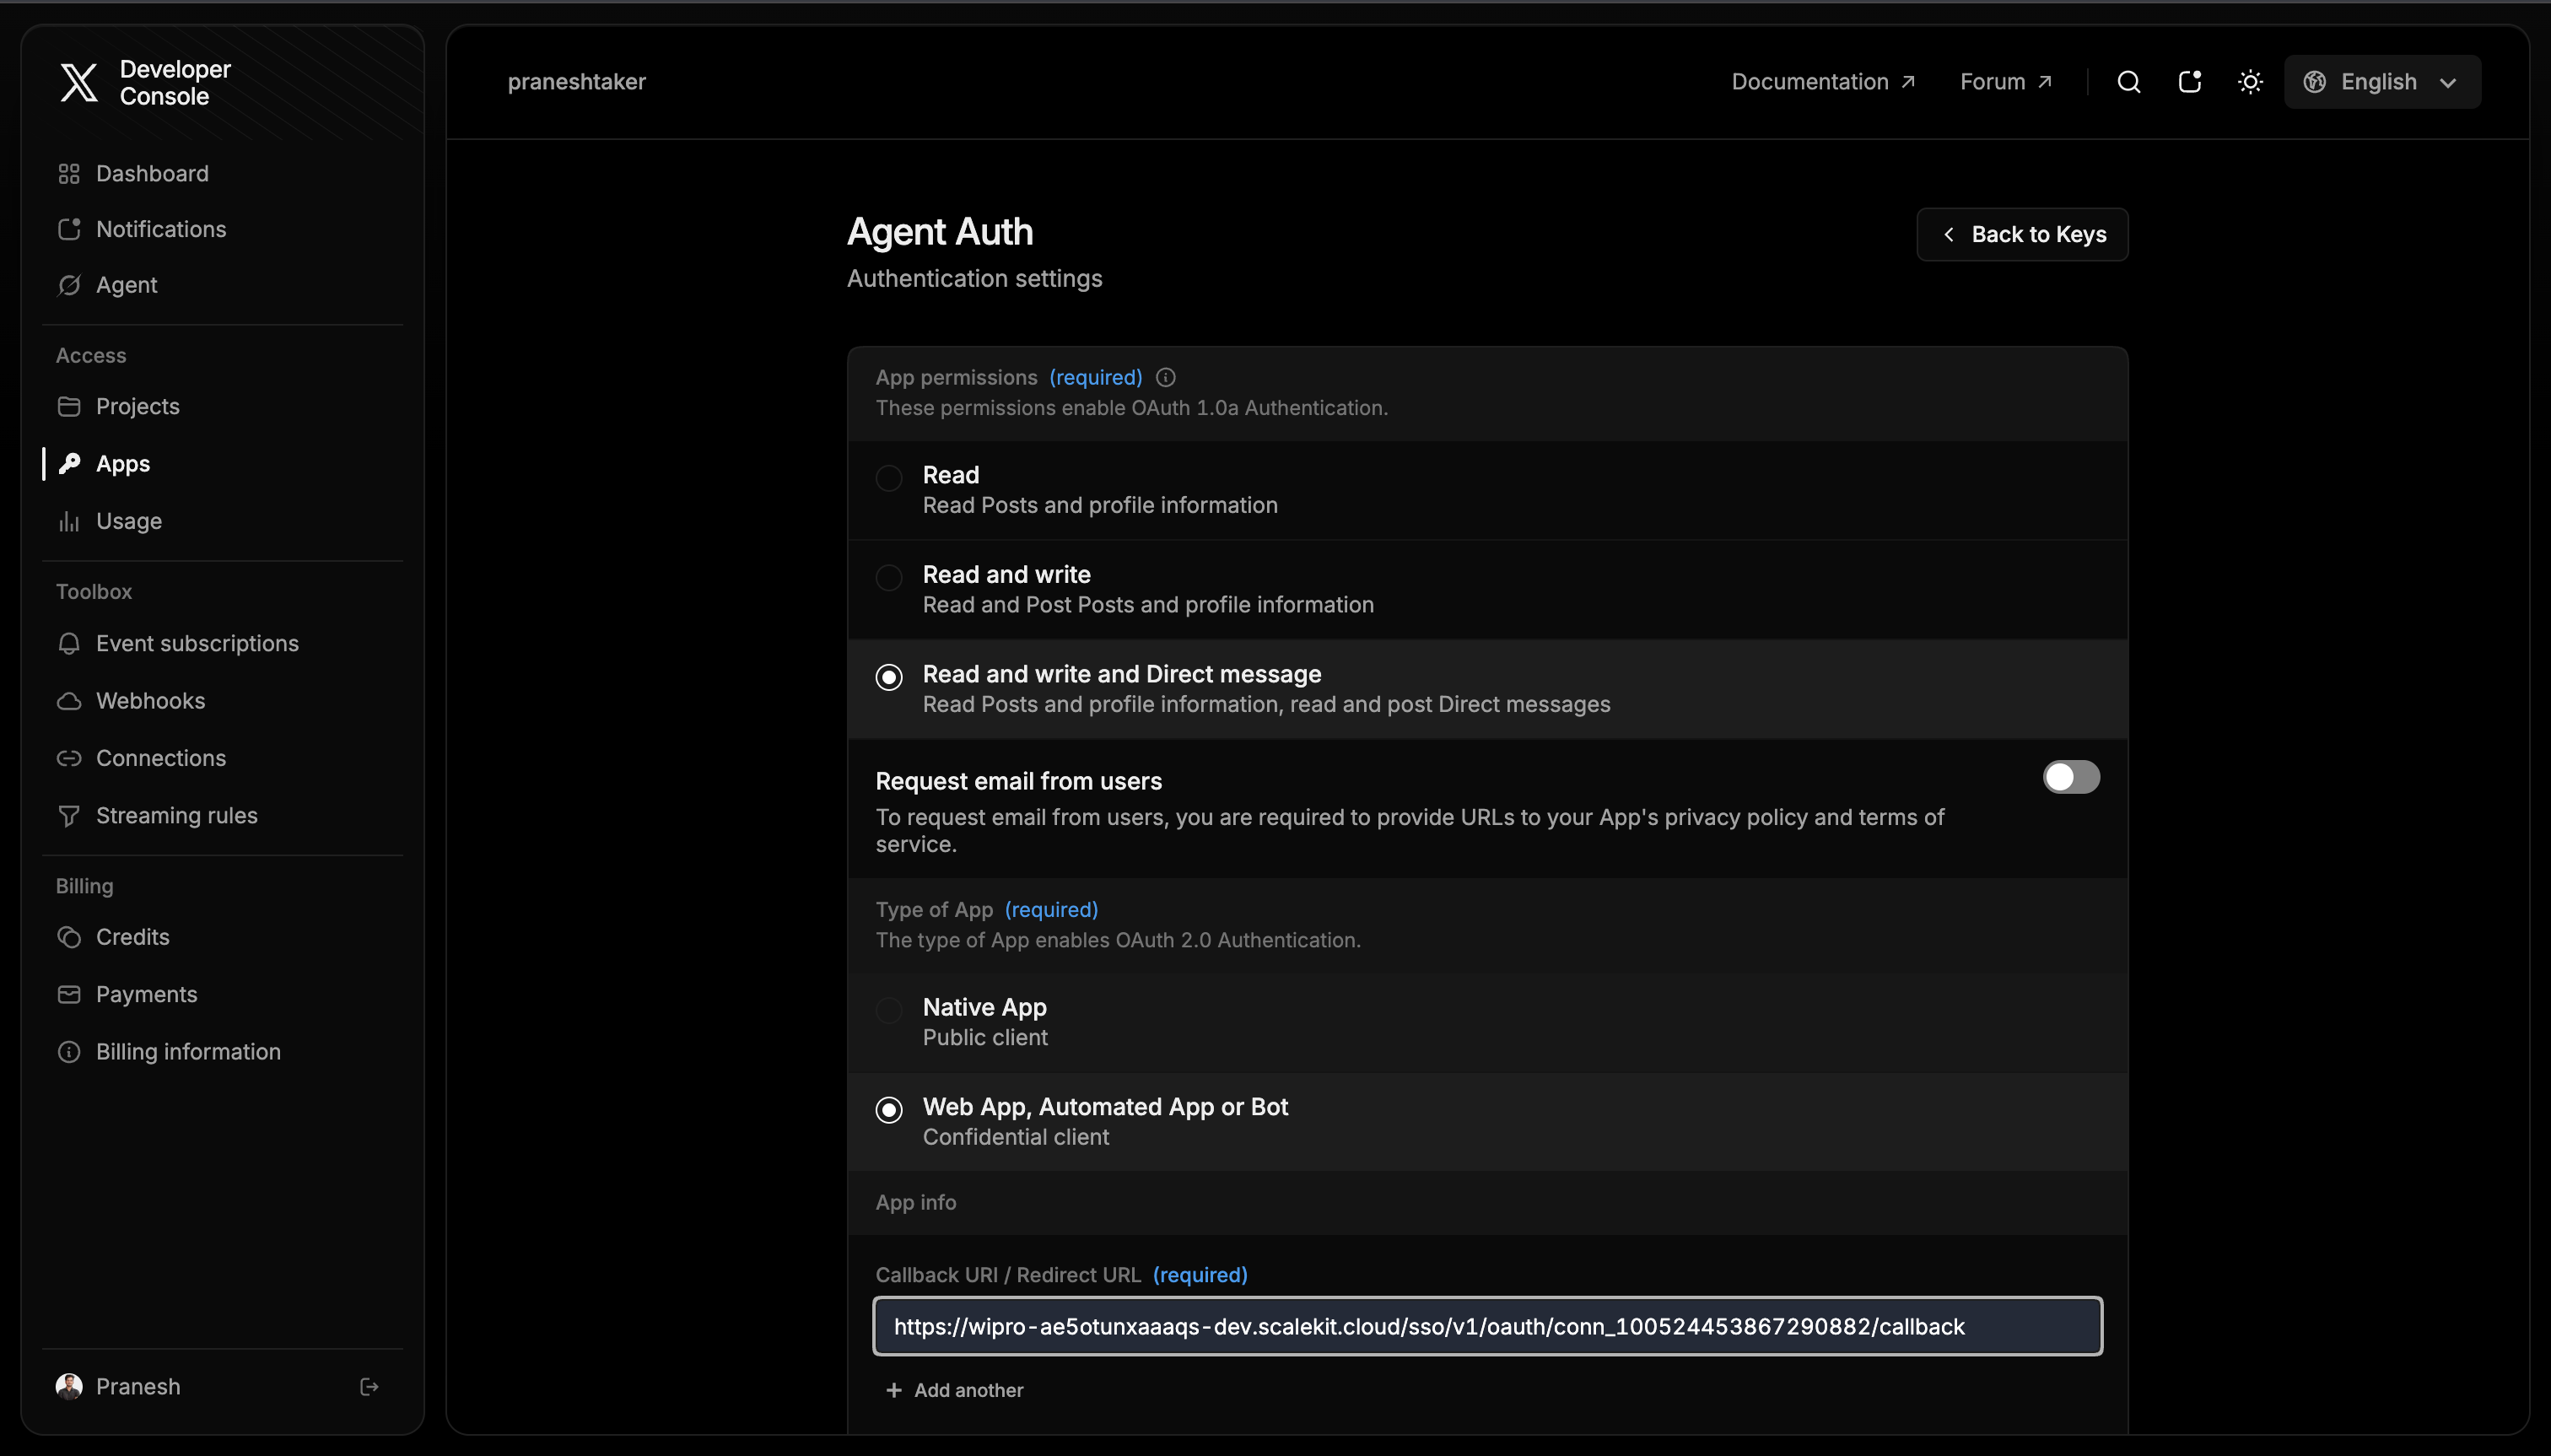The height and width of the screenshot is (1456, 2551).
Task: Select Read and write and Direct message radio
Action: click(888, 677)
